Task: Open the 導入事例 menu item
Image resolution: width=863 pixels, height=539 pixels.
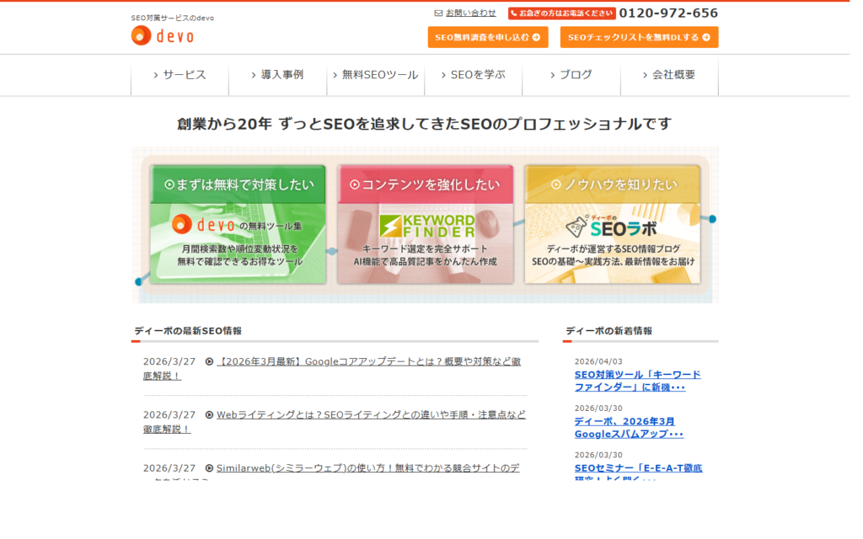Action: click(x=277, y=75)
